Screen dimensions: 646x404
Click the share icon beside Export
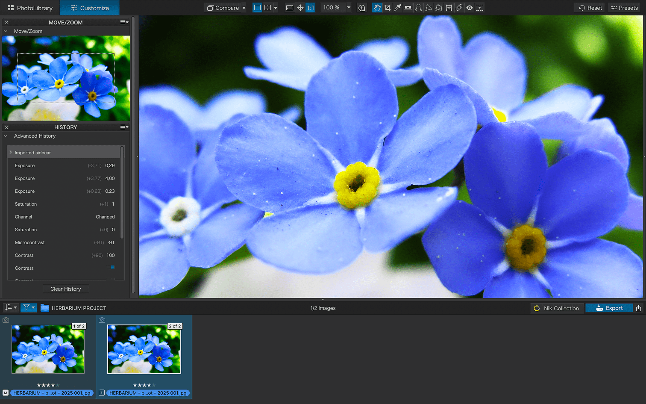coord(638,308)
